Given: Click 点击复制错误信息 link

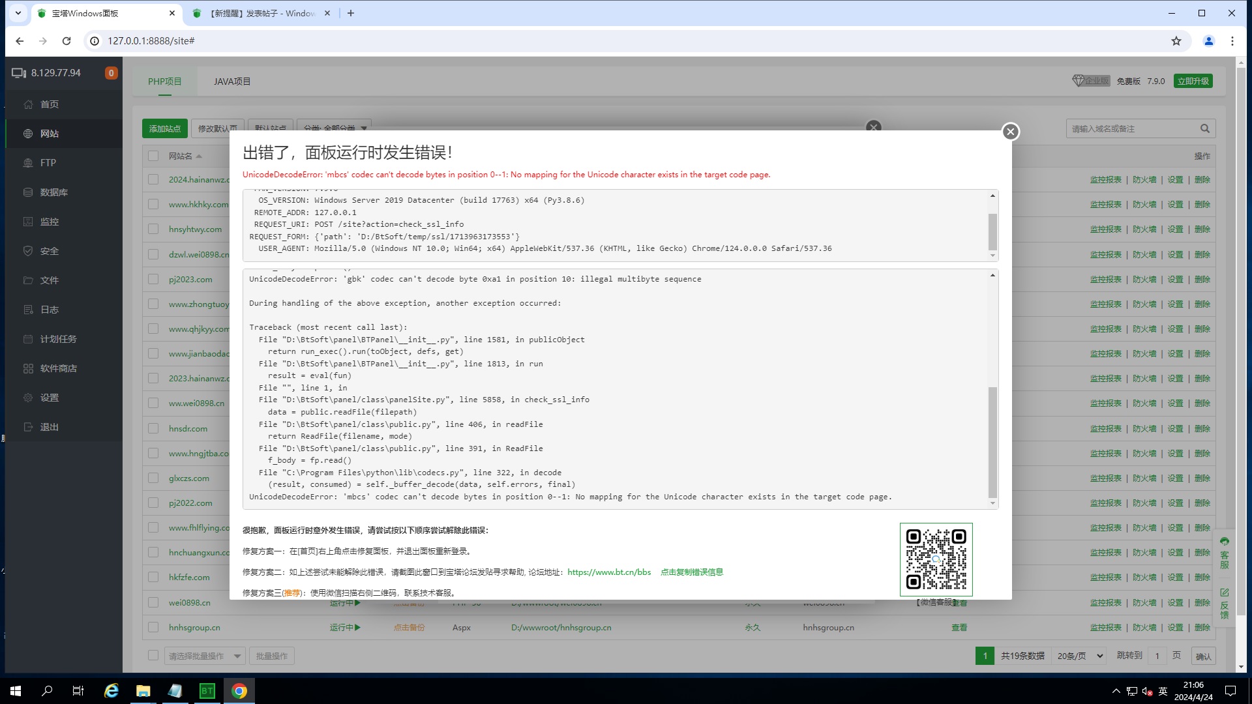Looking at the screenshot, I should tap(692, 572).
